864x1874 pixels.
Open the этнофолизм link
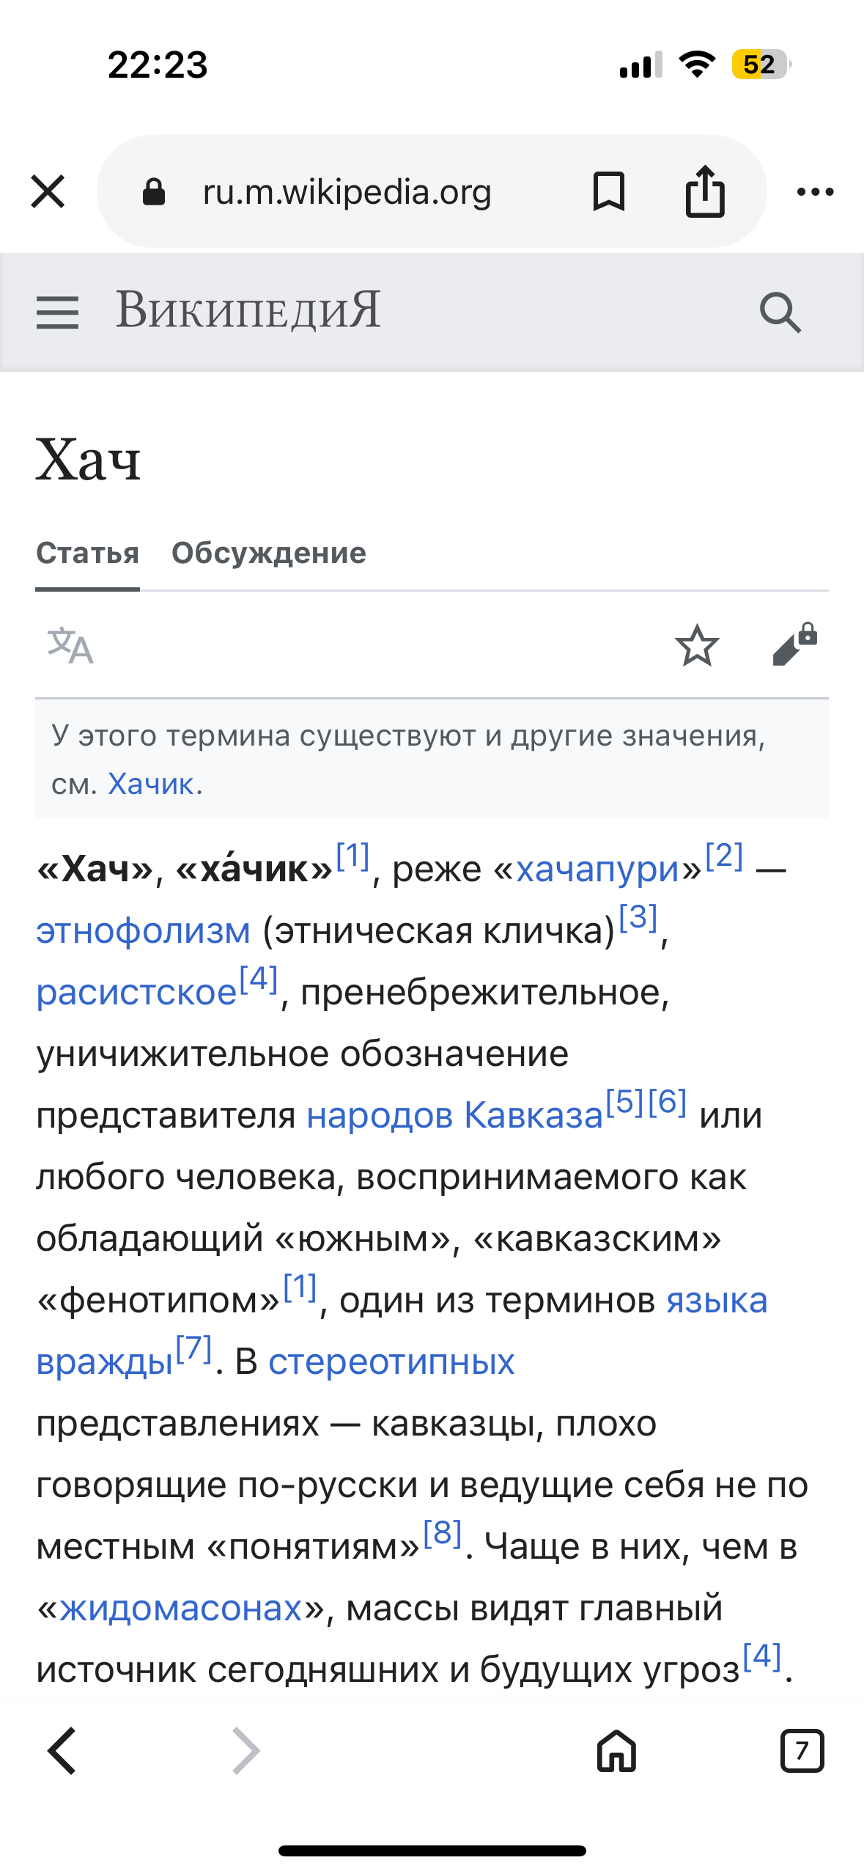pyautogui.click(x=144, y=931)
